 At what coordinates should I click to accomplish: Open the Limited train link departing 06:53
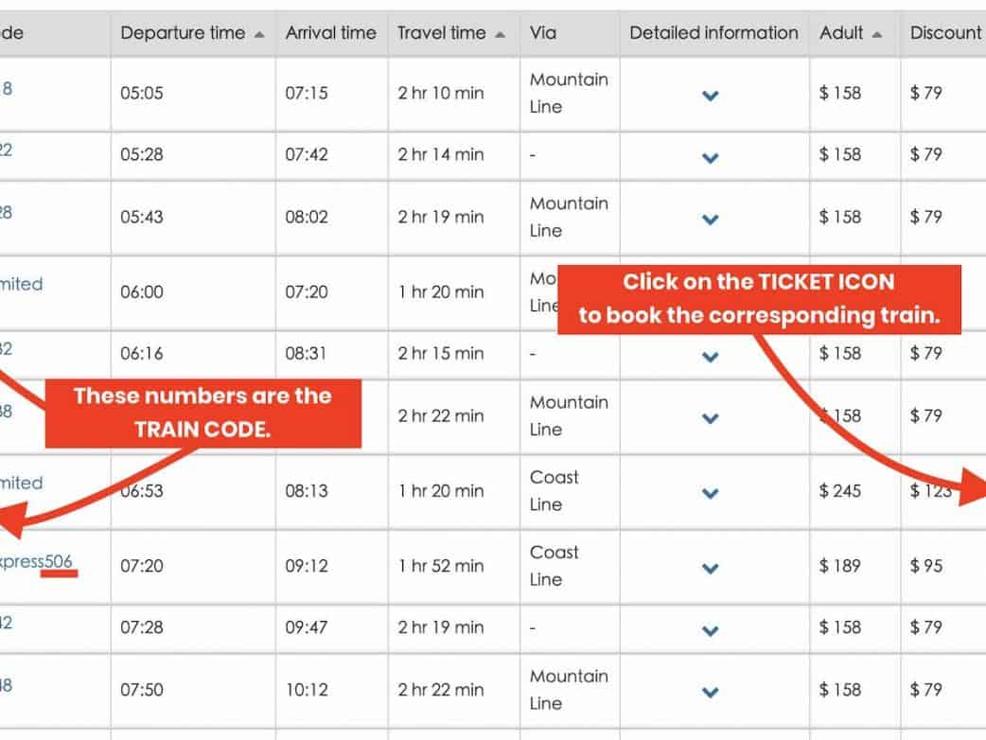(x=21, y=483)
